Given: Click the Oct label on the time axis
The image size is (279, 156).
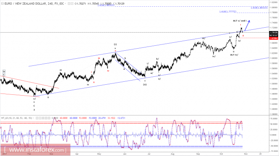Looking at the screenshot, I should pyautogui.click(x=221, y=153).
